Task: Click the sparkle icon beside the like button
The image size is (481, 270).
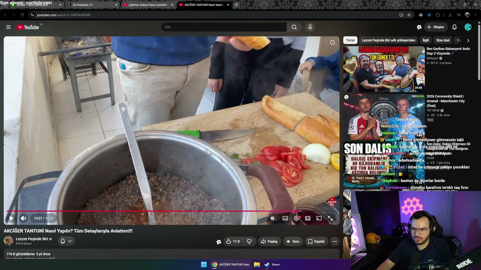Action: click(x=219, y=242)
